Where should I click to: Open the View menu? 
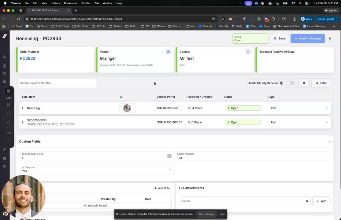44,3
